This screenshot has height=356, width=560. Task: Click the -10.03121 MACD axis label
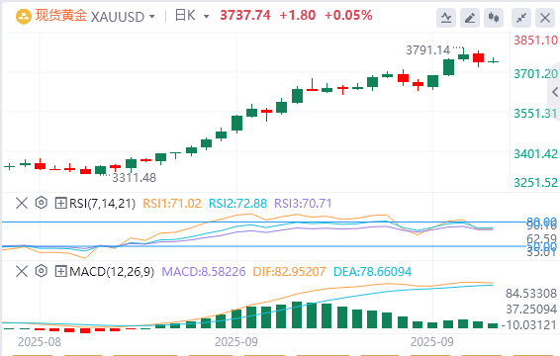(x=528, y=325)
